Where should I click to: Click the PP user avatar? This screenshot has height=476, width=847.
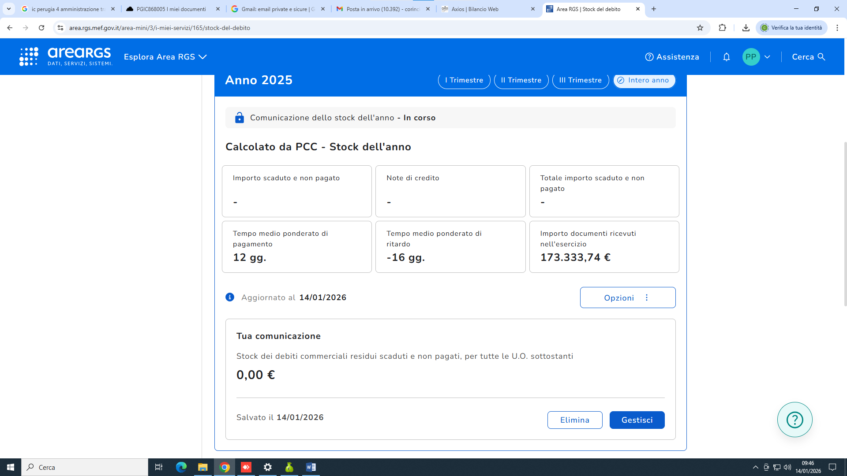751,57
